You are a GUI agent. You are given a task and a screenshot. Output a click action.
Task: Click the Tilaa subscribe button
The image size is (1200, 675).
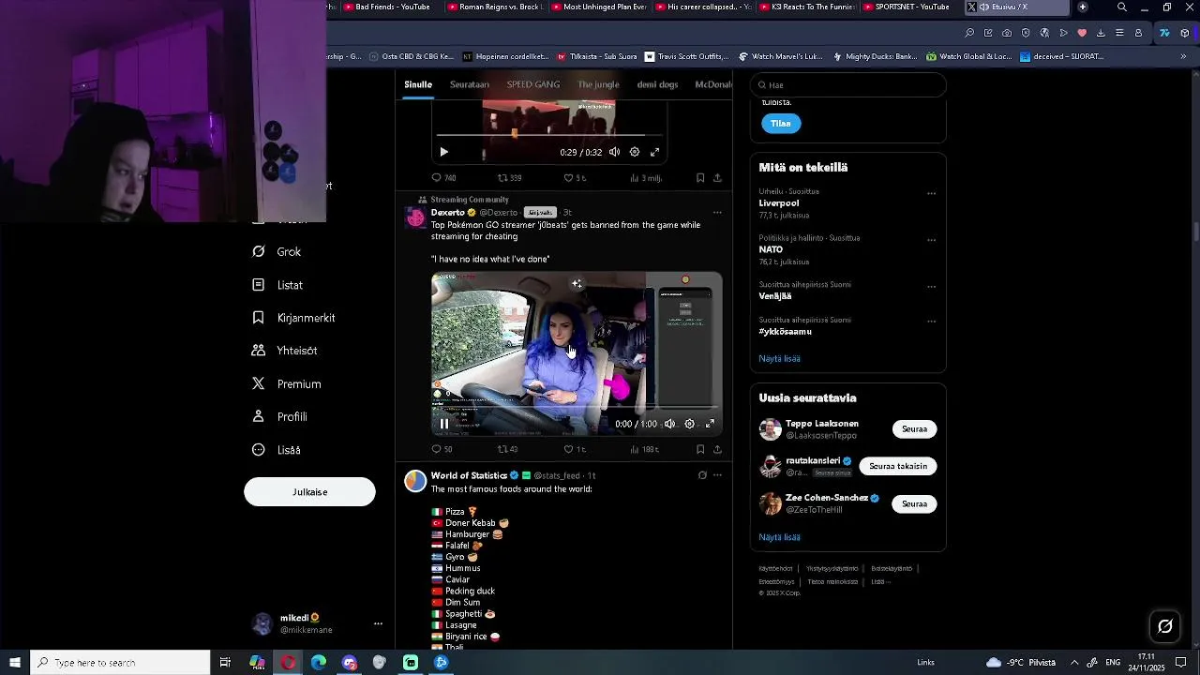(x=781, y=124)
